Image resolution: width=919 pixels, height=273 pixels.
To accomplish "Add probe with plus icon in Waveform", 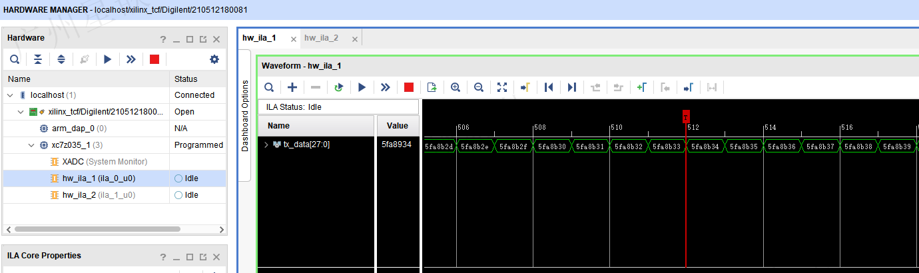I will (x=292, y=87).
